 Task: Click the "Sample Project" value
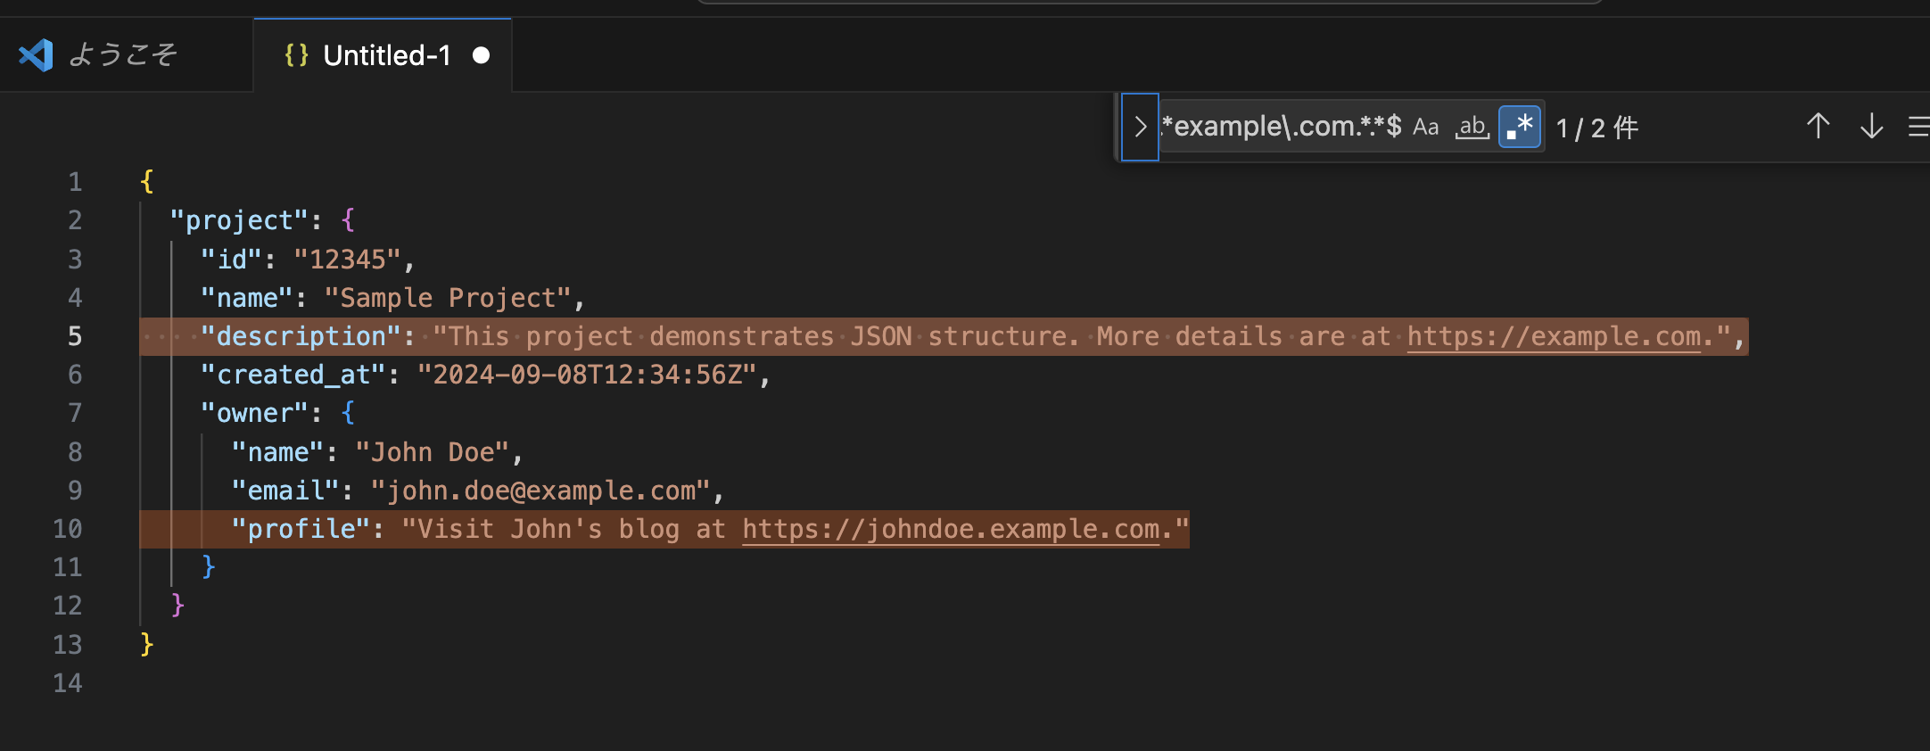(x=448, y=298)
